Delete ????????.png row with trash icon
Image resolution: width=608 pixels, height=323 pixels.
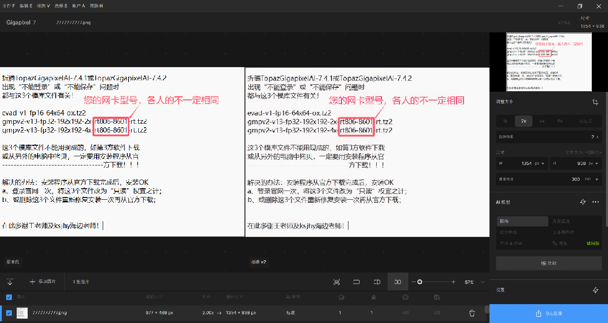tap(472, 313)
